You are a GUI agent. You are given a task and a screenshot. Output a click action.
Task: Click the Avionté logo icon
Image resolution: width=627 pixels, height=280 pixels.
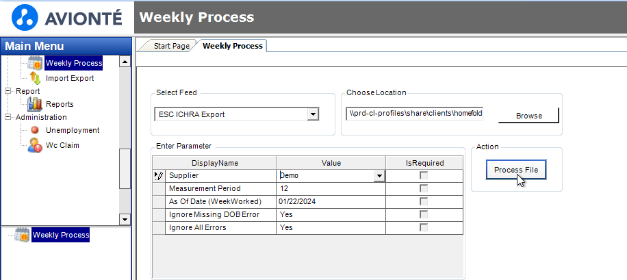25,18
